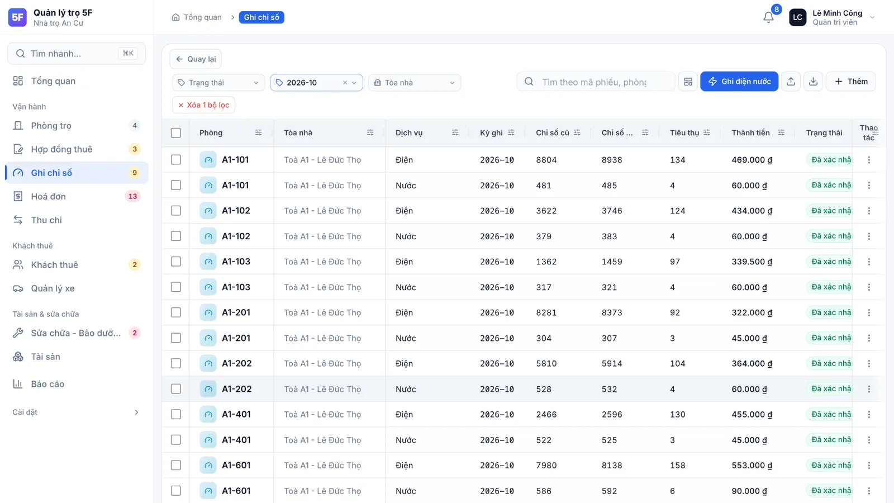Viewport: 894px width, 503px height.
Task: Click the Ghi điện nước button
Action: (739, 82)
